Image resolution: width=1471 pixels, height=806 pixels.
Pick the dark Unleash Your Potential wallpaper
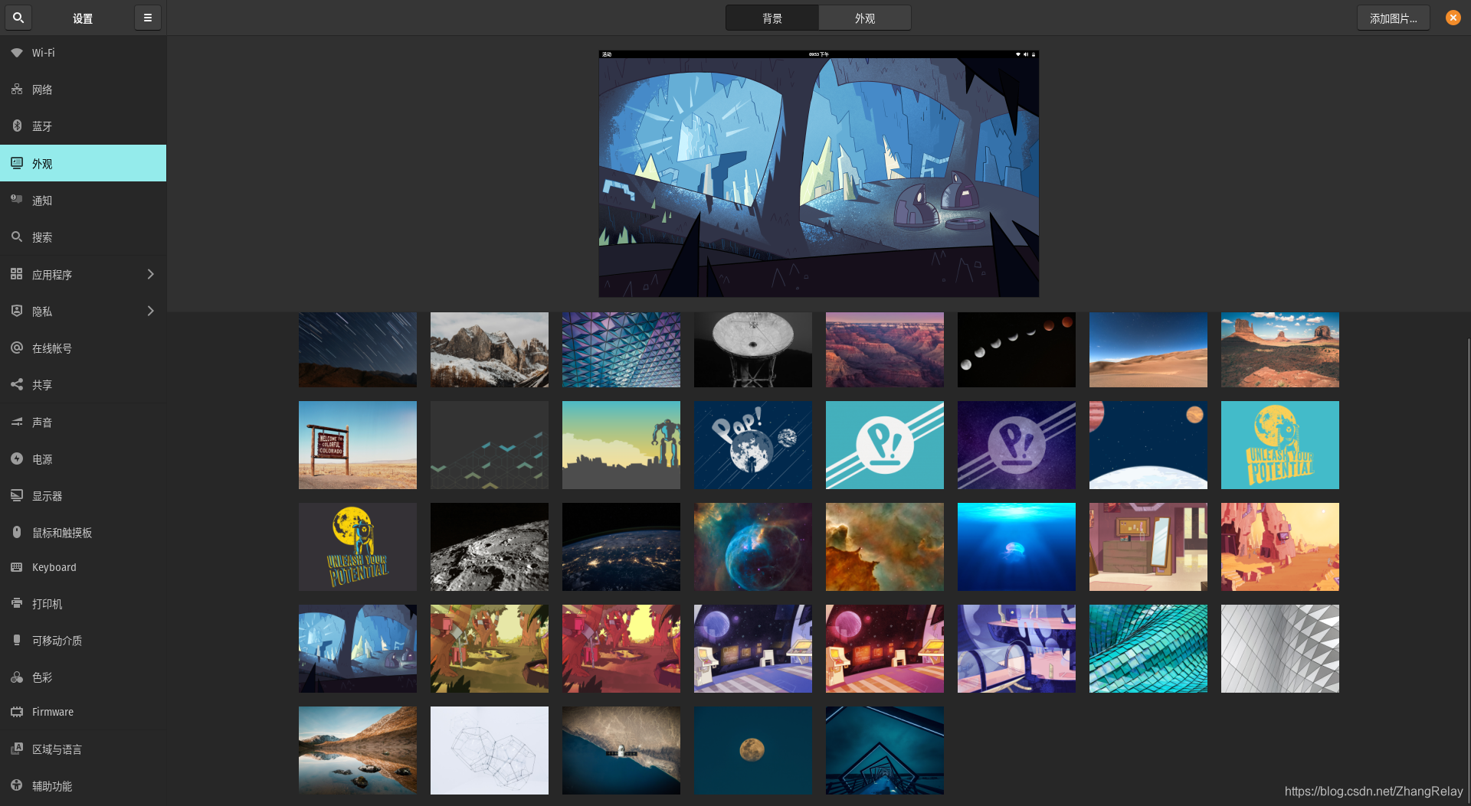click(x=358, y=547)
